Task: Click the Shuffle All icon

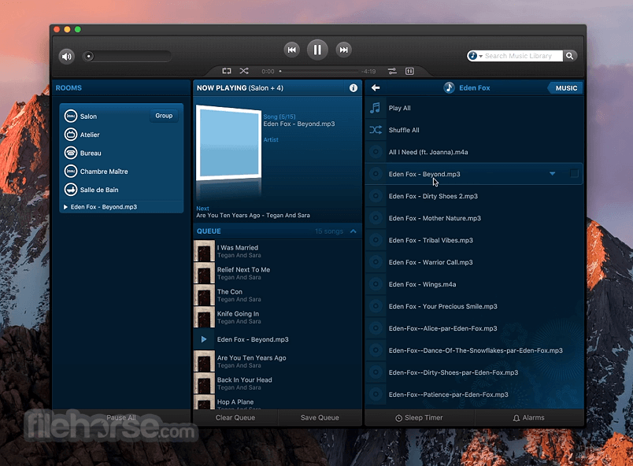Action: pyautogui.click(x=376, y=130)
